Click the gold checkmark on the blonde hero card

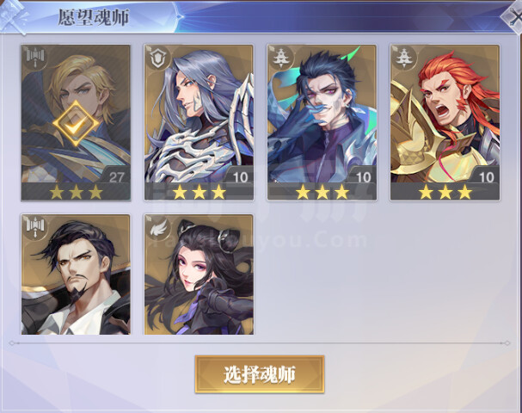(x=76, y=123)
